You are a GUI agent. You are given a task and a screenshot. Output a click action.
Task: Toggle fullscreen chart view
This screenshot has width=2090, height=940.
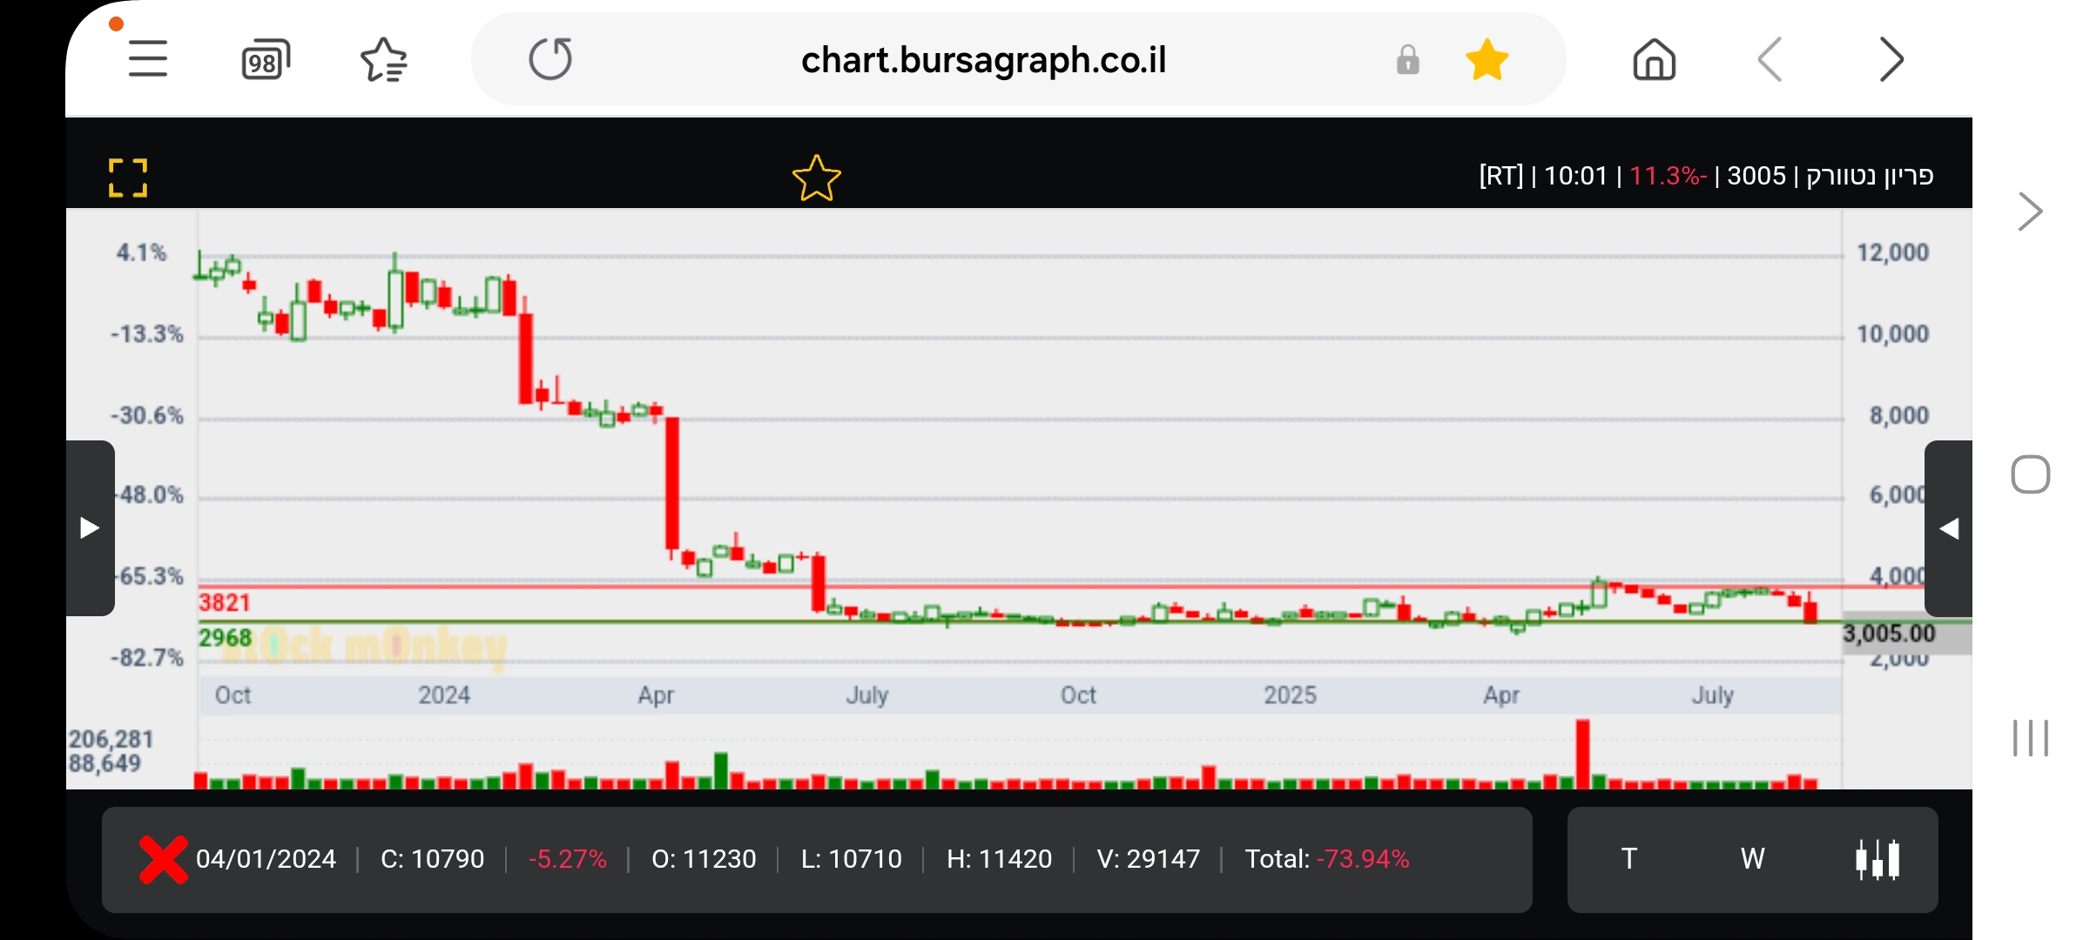pos(128,178)
